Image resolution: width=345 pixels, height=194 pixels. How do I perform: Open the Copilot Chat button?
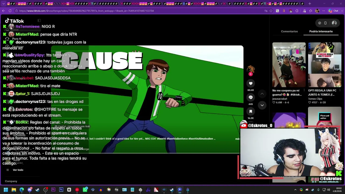(333, 11)
